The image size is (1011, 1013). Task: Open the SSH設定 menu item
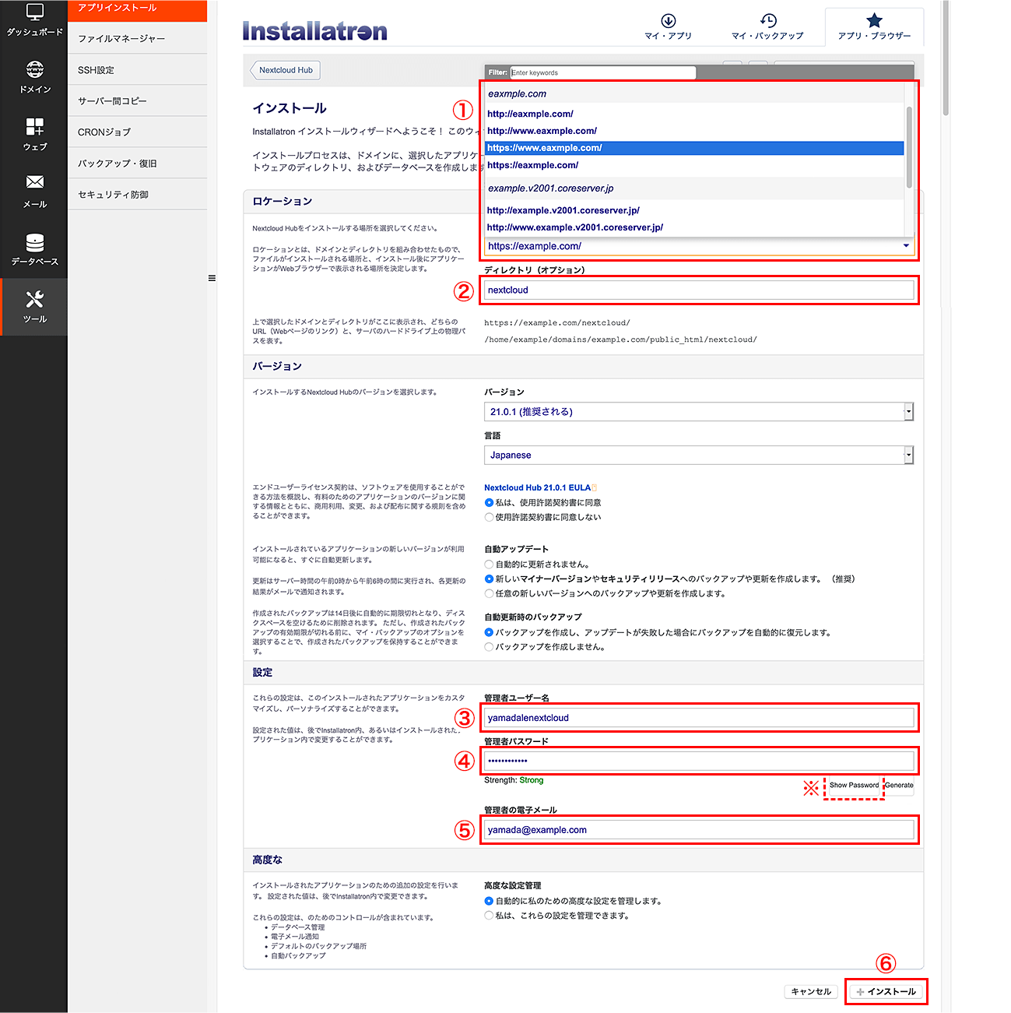(137, 69)
